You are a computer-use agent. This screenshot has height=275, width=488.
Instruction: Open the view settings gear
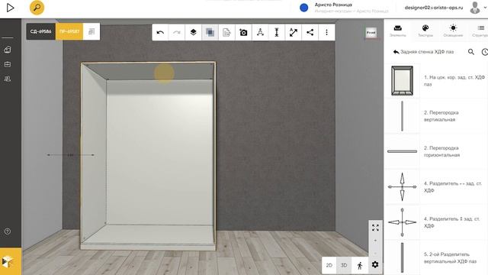(x=375, y=265)
